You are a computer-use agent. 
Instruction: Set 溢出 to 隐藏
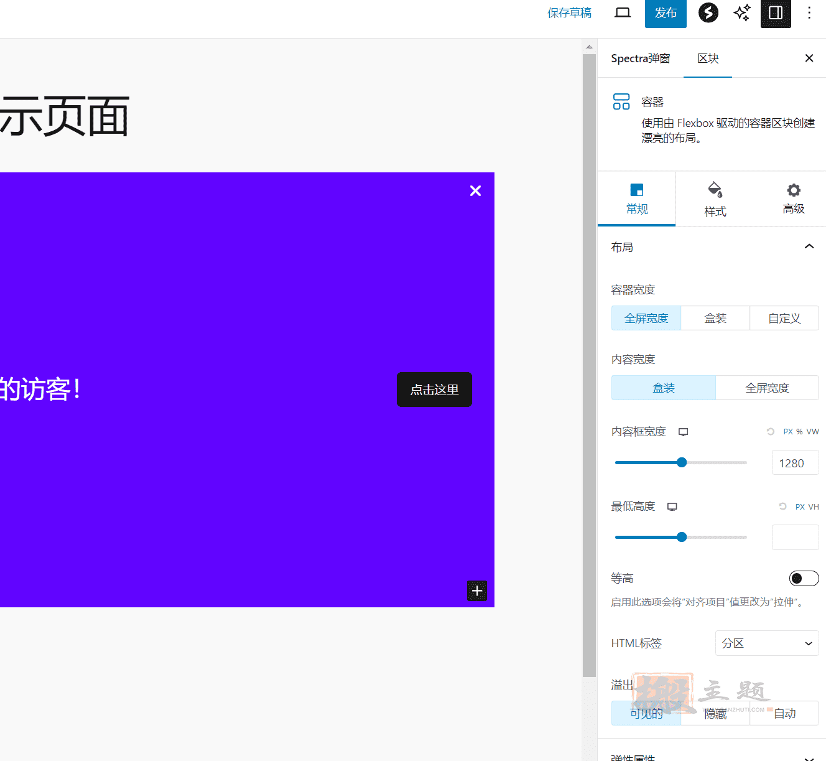pos(715,713)
